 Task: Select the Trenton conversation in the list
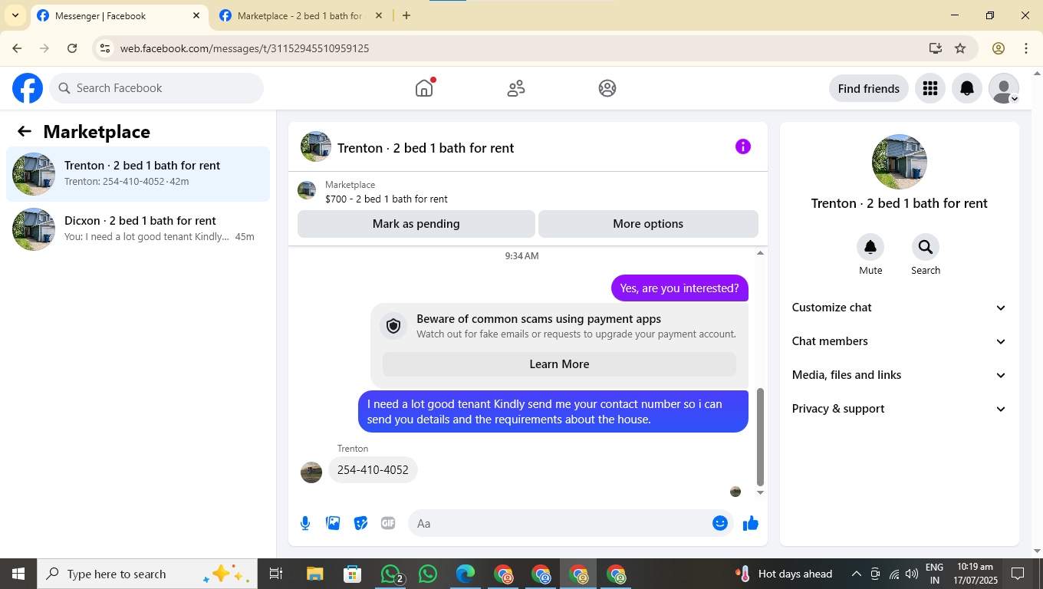(x=138, y=174)
